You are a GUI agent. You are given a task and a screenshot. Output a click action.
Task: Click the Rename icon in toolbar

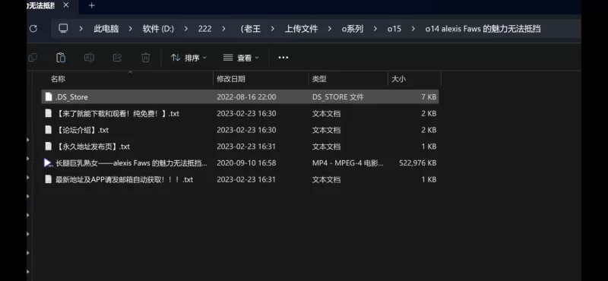pos(89,58)
